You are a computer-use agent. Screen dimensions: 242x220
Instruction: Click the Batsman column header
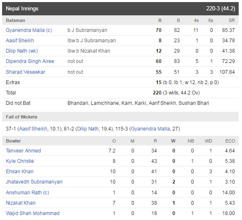[15, 20]
